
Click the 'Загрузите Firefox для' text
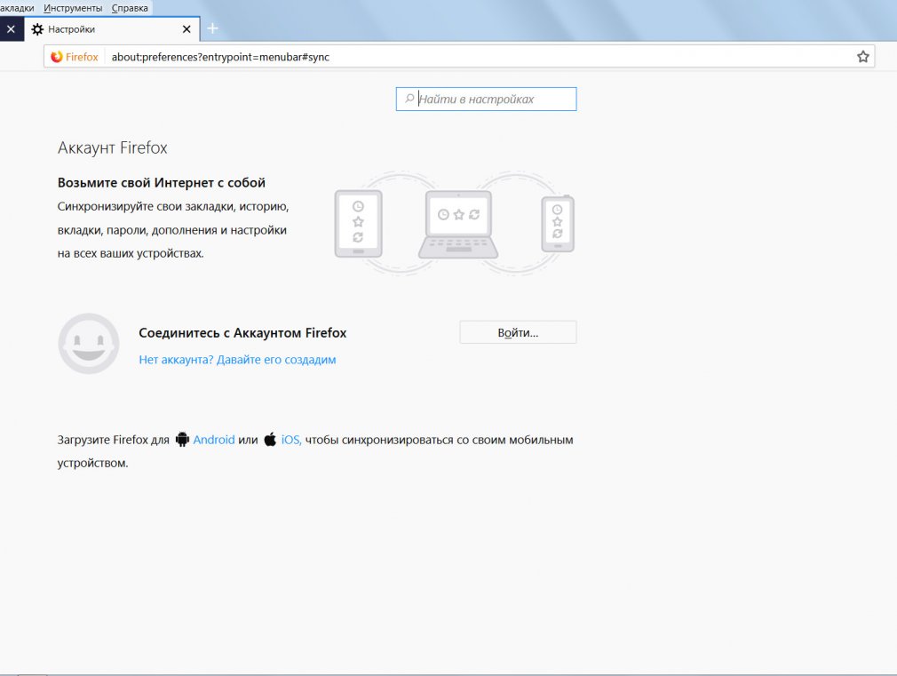click(x=114, y=440)
